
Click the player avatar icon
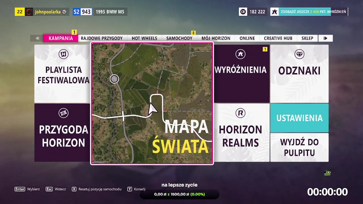29,12
